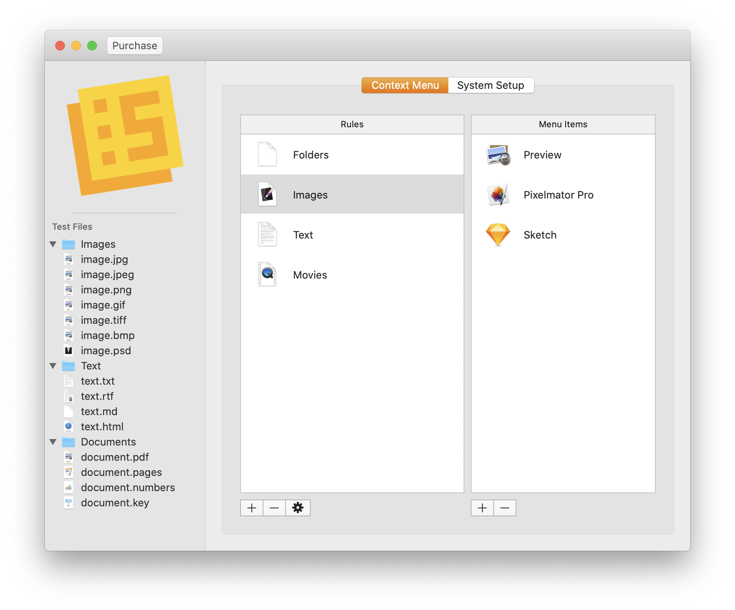
Task: Select the Text rule label
Action: coord(303,235)
